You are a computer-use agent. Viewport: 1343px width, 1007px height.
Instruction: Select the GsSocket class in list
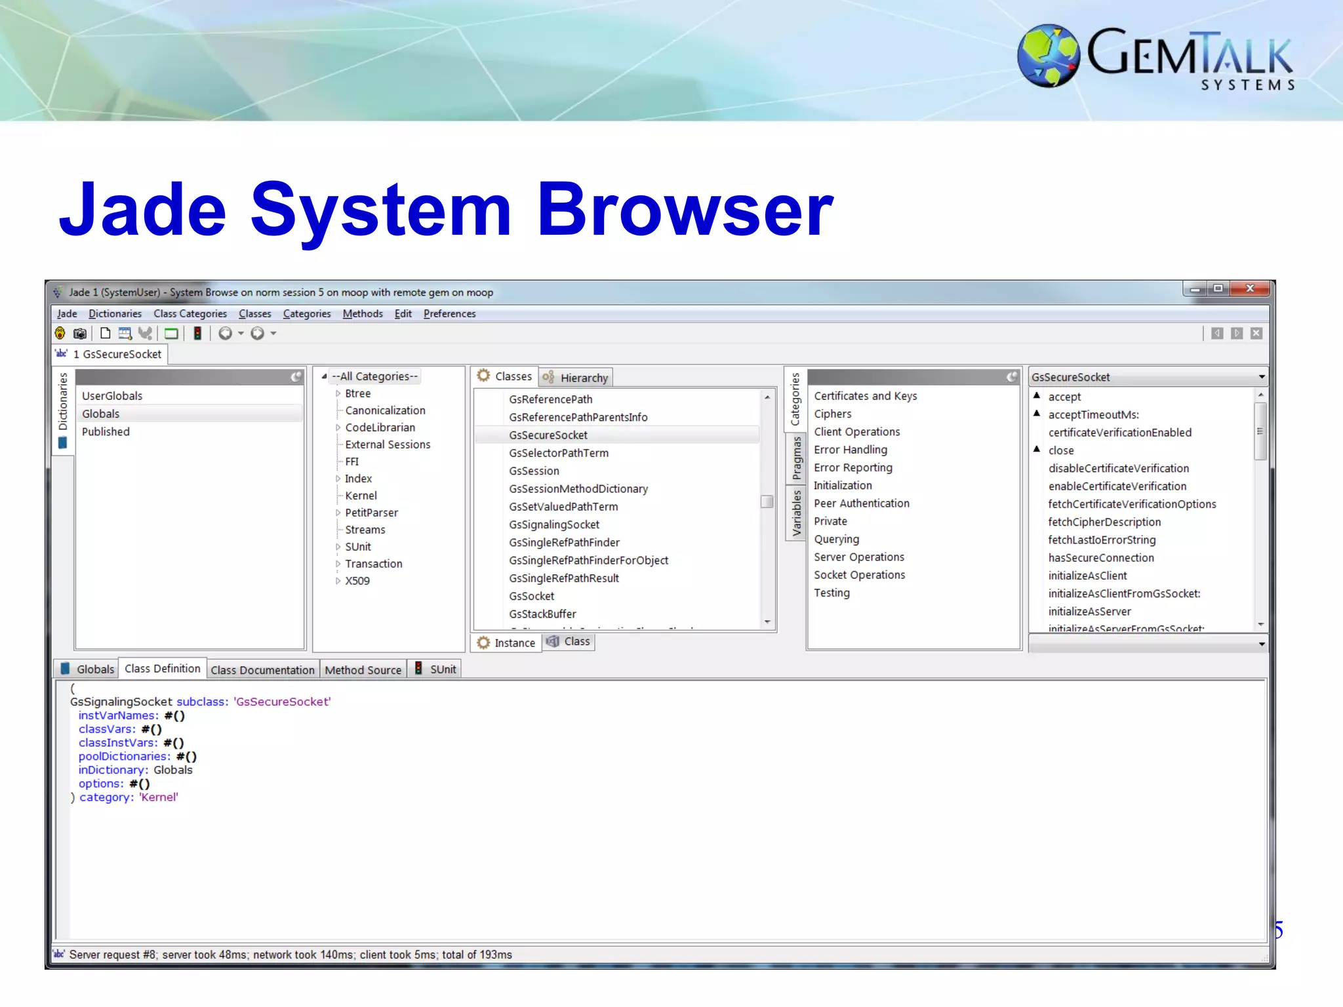[x=531, y=596]
